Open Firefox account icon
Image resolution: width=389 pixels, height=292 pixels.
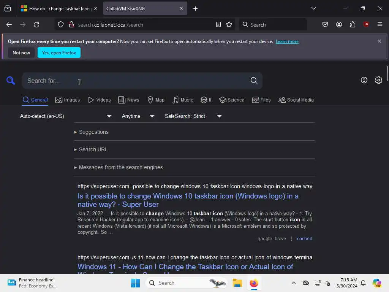339,24
